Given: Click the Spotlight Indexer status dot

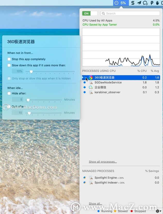Looking at the screenshot, I should pos(85,183).
